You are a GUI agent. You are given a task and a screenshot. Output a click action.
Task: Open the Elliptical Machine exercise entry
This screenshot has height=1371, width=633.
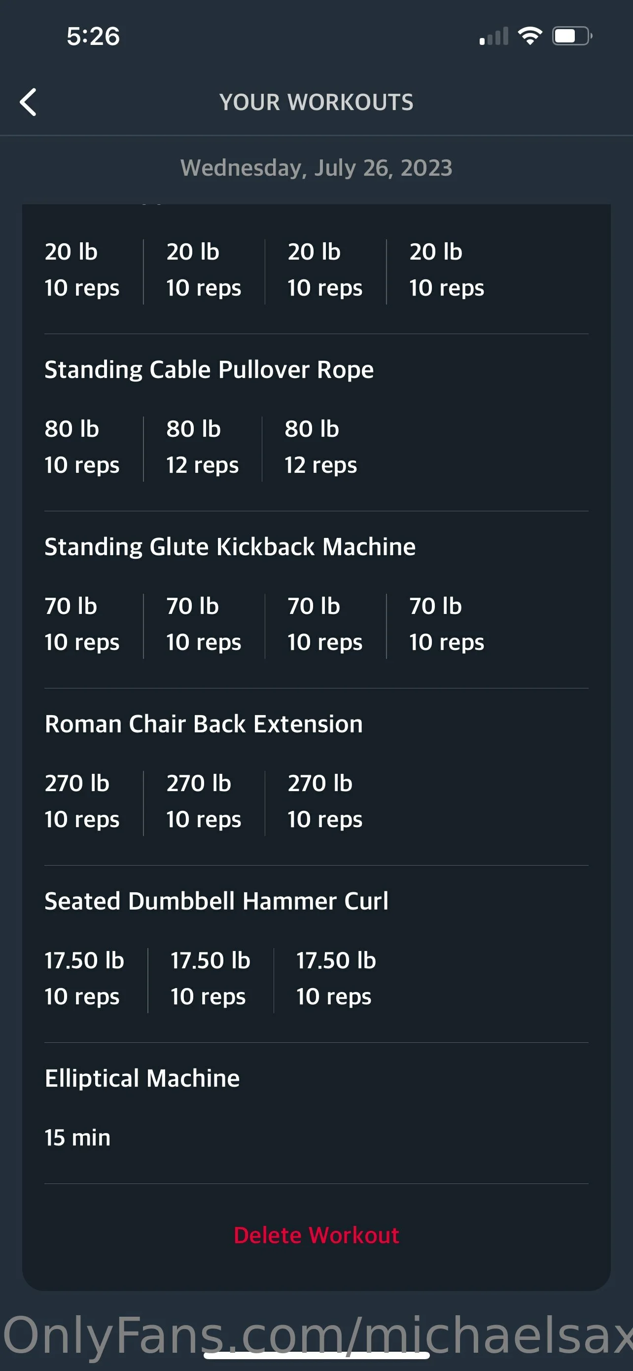point(142,1078)
